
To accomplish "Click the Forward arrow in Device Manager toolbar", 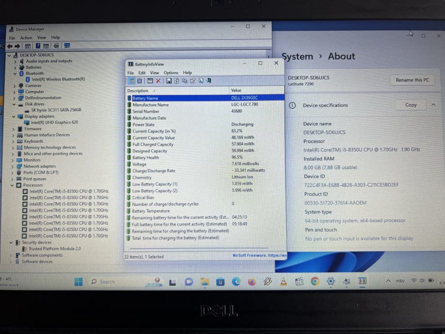I will click(17, 46).
